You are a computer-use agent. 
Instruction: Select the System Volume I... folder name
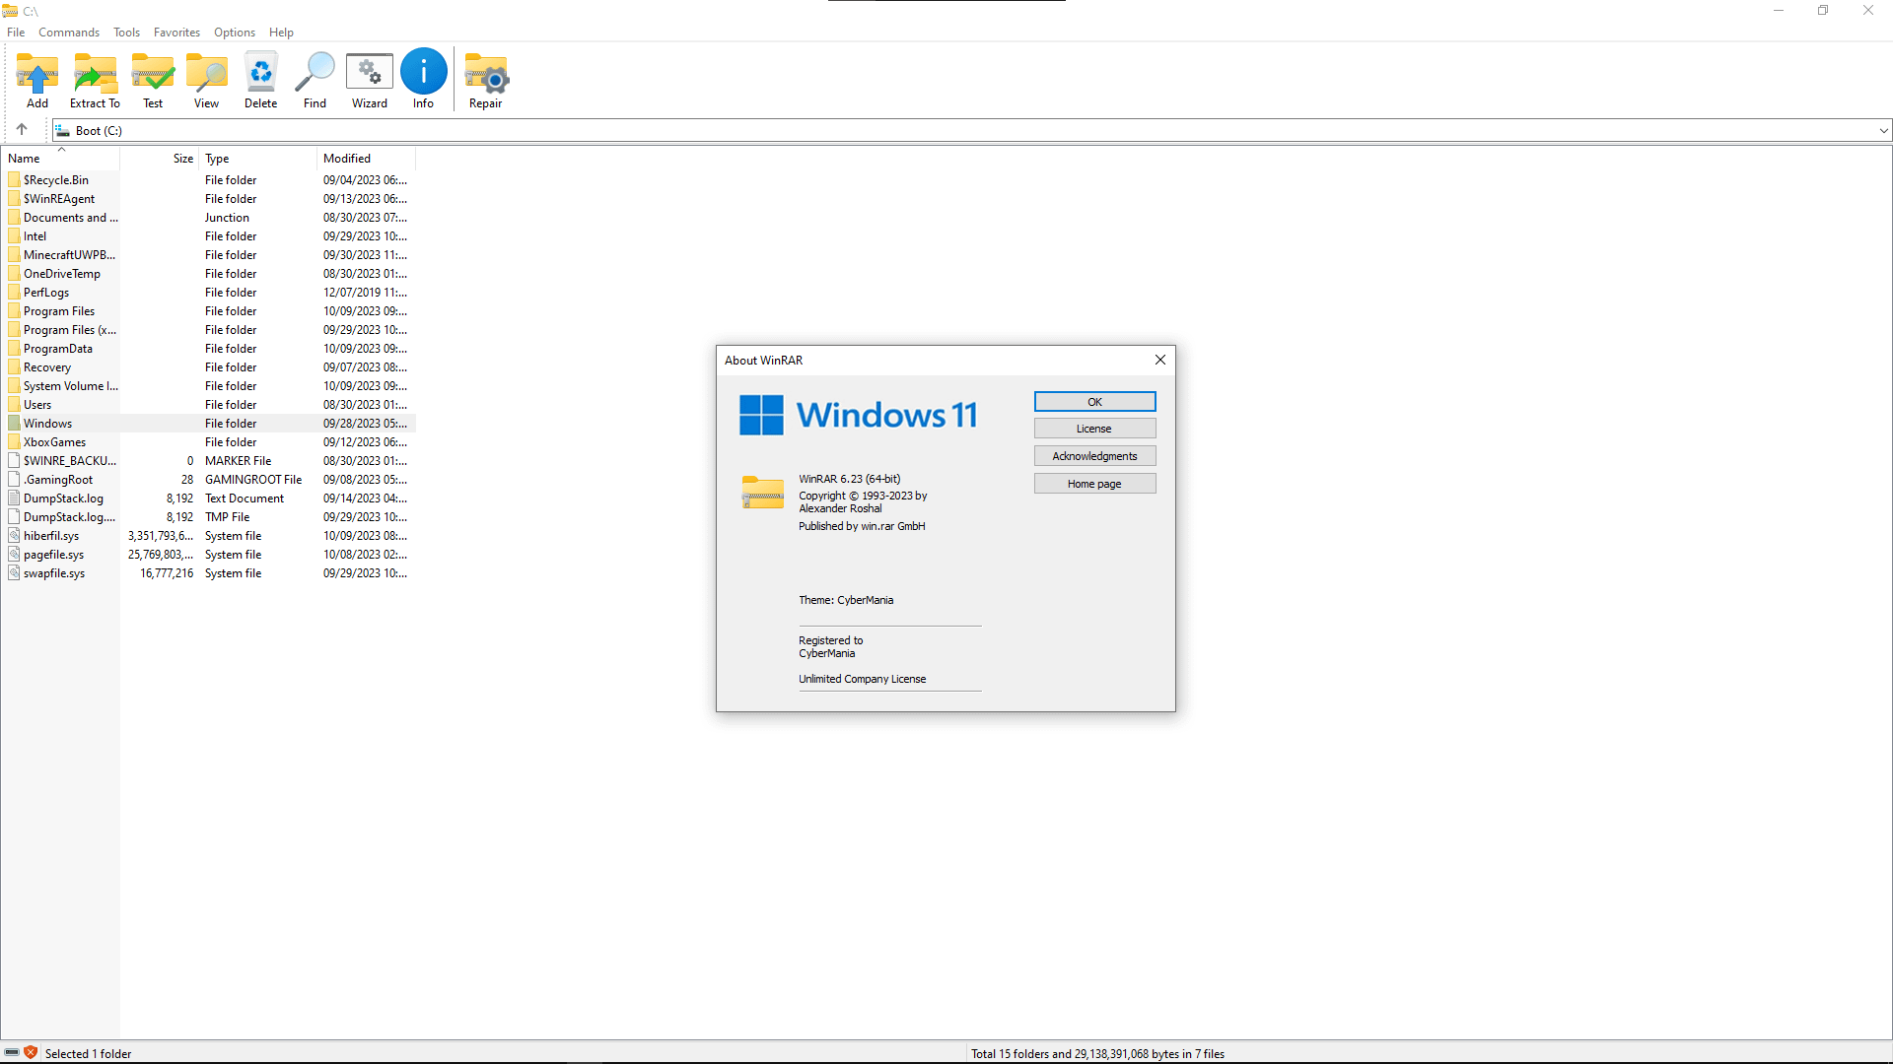[71, 385]
